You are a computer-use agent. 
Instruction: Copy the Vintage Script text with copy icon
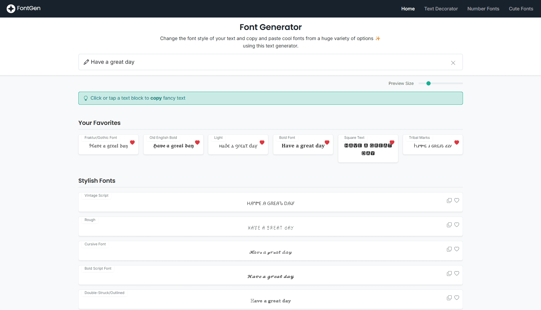pyautogui.click(x=449, y=201)
